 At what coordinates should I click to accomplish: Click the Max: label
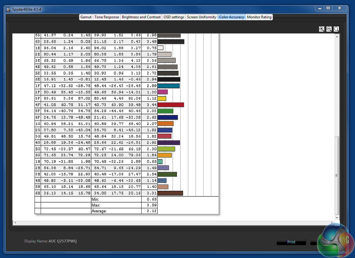(96, 205)
